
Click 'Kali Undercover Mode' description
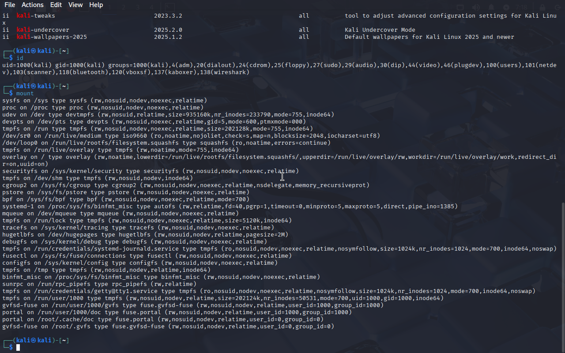pos(380,30)
